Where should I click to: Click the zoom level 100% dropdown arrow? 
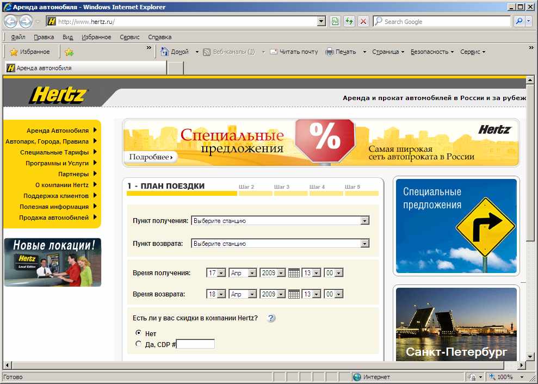point(522,377)
